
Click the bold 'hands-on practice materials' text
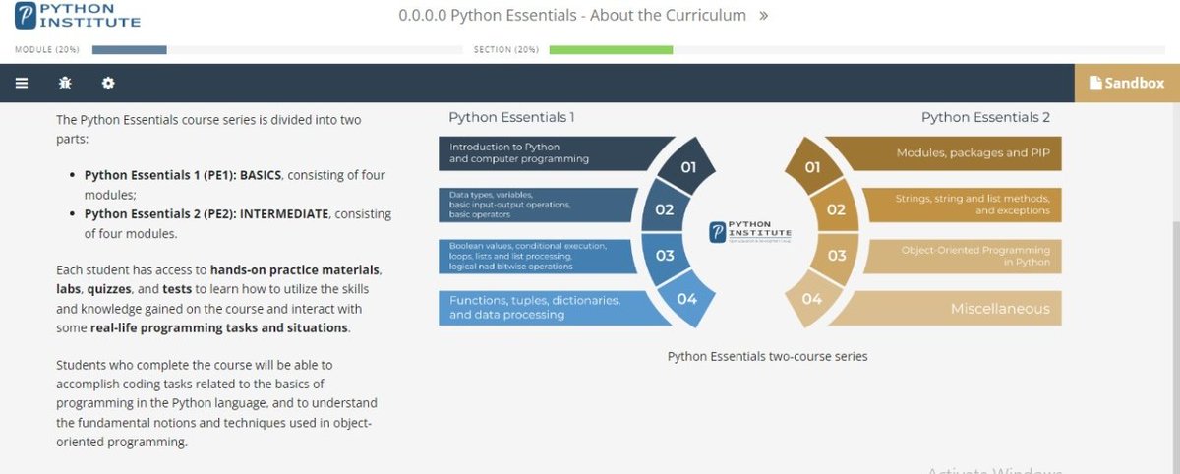point(295,269)
